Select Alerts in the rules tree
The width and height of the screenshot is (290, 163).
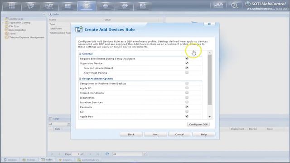[x=12, y=34]
